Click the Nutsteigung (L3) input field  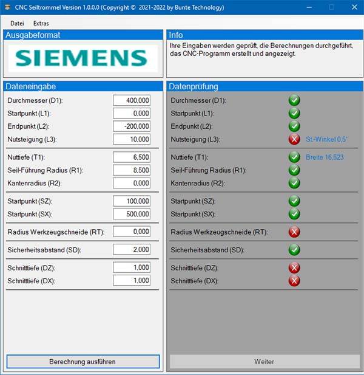click(132, 139)
